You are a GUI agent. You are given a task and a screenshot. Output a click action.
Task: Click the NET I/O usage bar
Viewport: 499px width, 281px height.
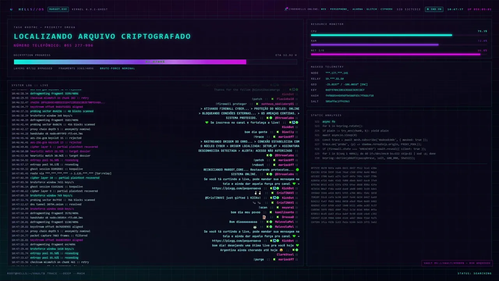[399, 54]
